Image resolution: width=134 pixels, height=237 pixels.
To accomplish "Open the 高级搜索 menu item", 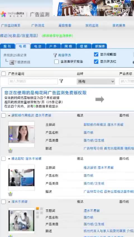I will click(x=65, y=26).
